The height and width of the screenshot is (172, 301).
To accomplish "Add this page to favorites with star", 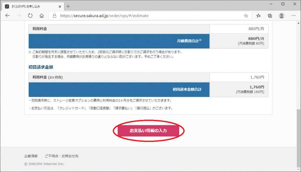I will click(246, 16).
